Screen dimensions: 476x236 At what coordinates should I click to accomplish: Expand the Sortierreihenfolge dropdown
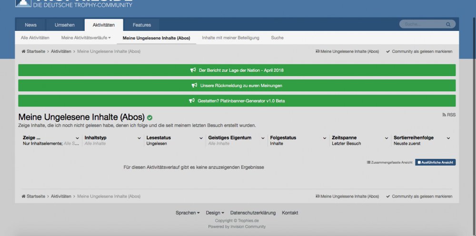pyautogui.click(x=448, y=138)
